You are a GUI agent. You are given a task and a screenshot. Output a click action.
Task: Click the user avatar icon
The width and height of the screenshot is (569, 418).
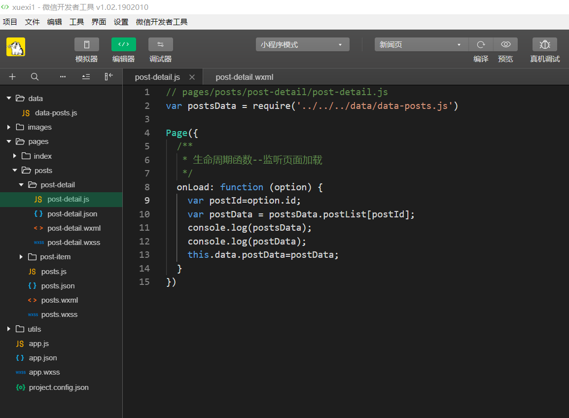16,47
